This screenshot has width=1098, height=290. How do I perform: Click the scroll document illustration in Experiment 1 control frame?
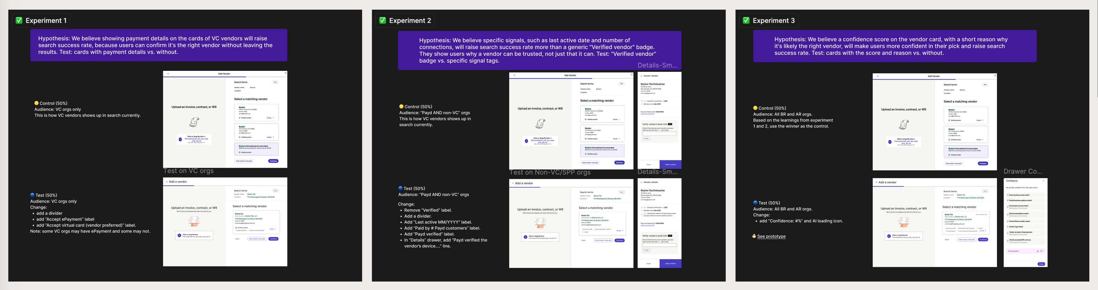(x=194, y=122)
